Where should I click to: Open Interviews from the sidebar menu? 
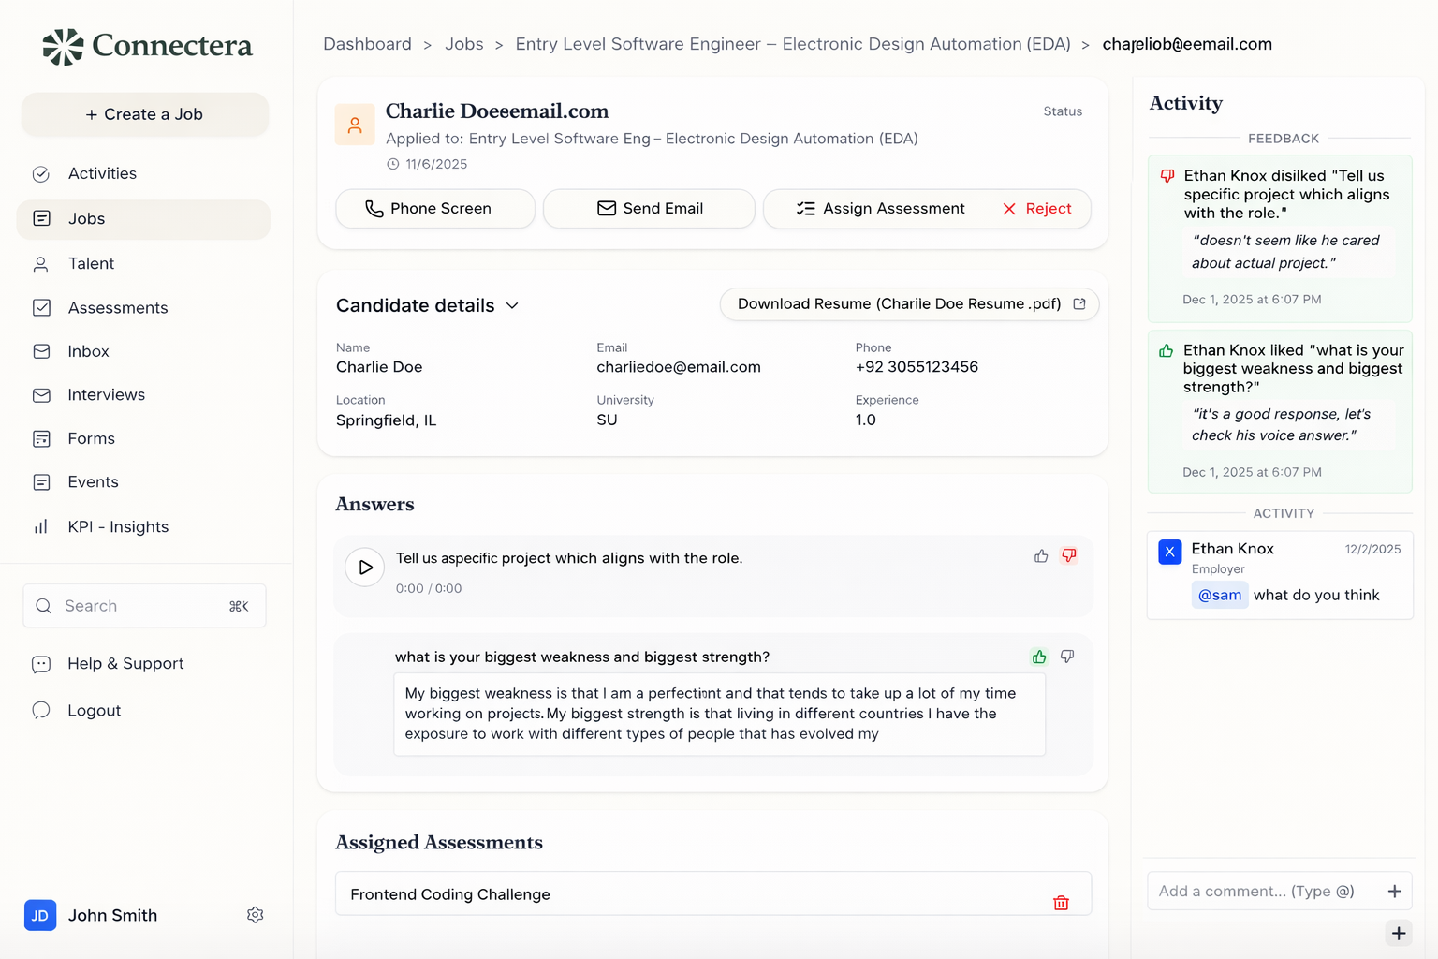pyautogui.click(x=106, y=394)
